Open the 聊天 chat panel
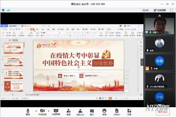 (92, 112)
